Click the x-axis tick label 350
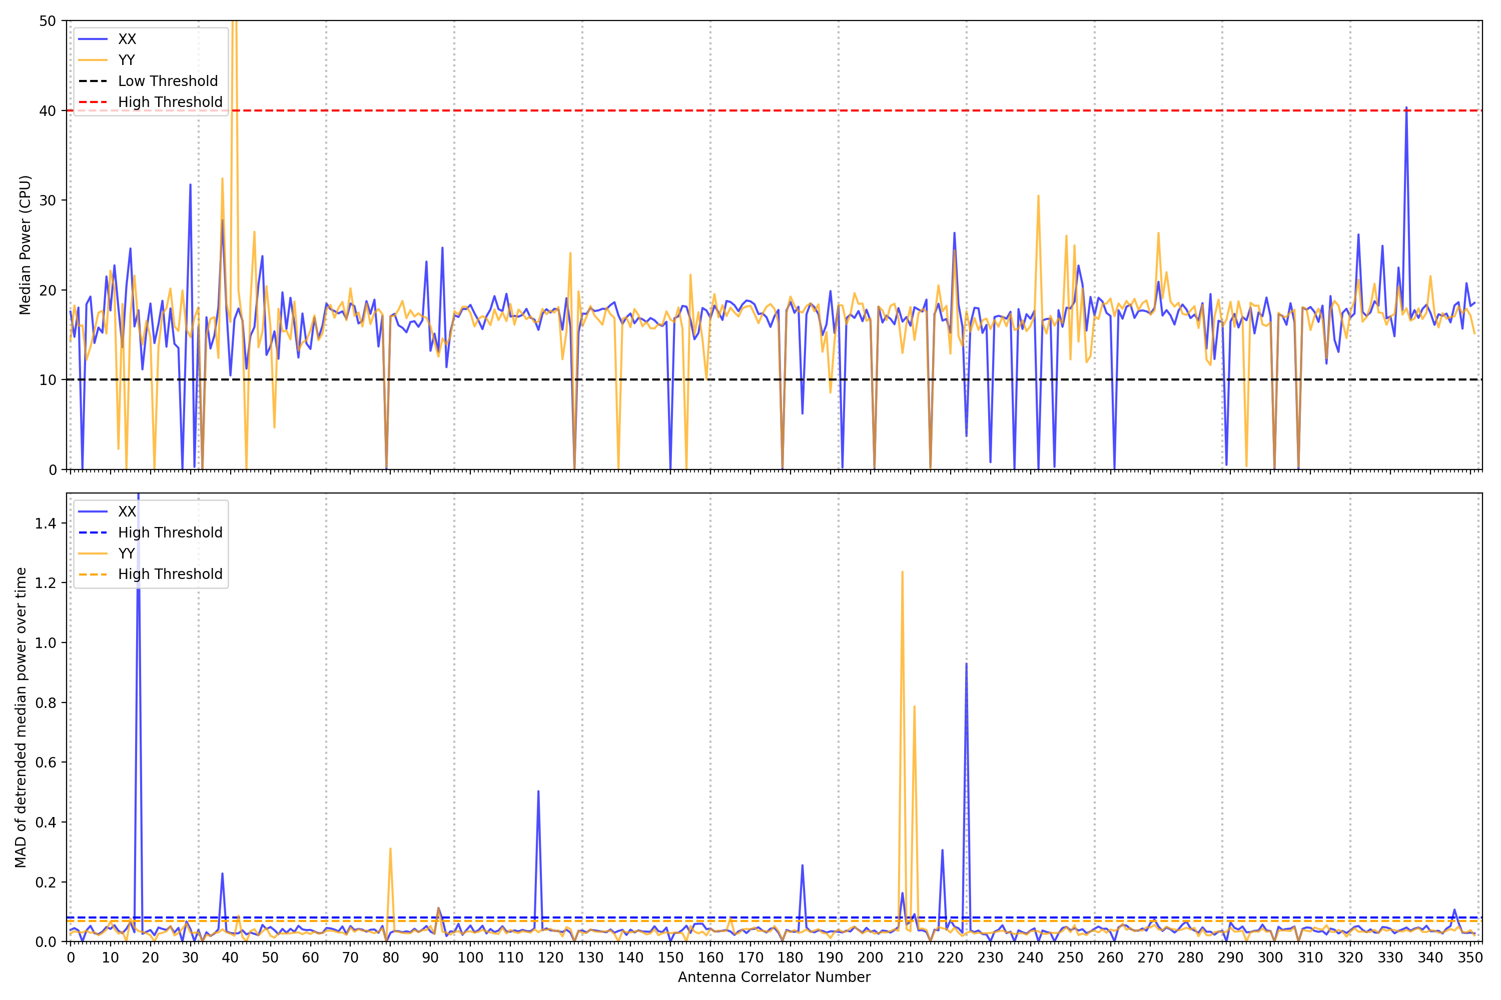The width and height of the screenshot is (1501, 1000). click(1470, 957)
